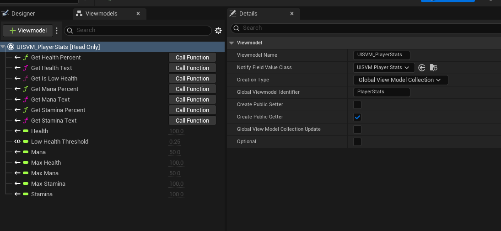Enable Global View Model Collection Update checkbox
Screen dimensions: 501x231
(x=357, y=129)
